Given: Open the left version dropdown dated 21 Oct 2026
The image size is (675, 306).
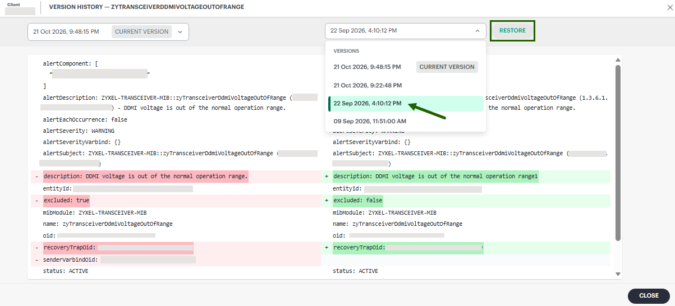Looking at the screenshot, I should click(x=108, y=31).
